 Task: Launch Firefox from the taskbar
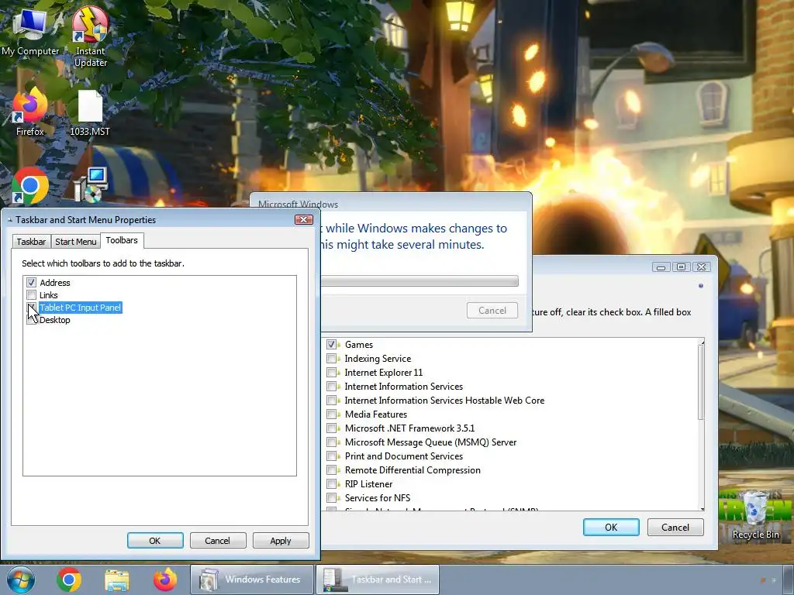pyautogui.click(x=164, y=580)
